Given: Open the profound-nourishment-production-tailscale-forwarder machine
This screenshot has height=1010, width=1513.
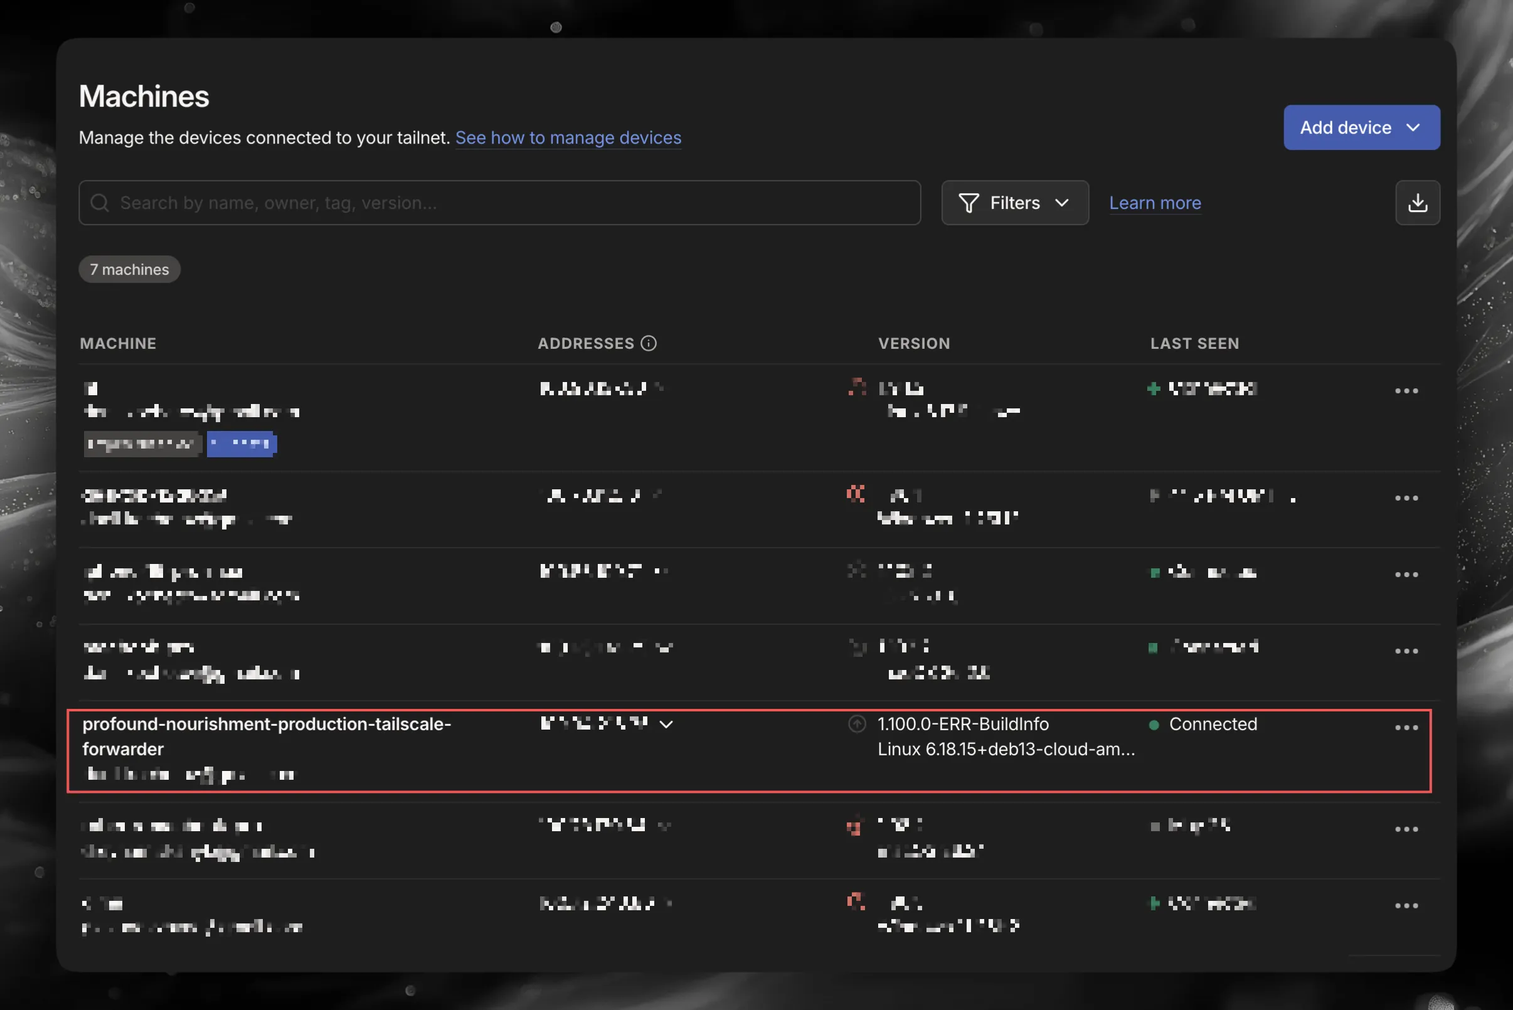Looking at the screenshot, I should pos(267,736).
